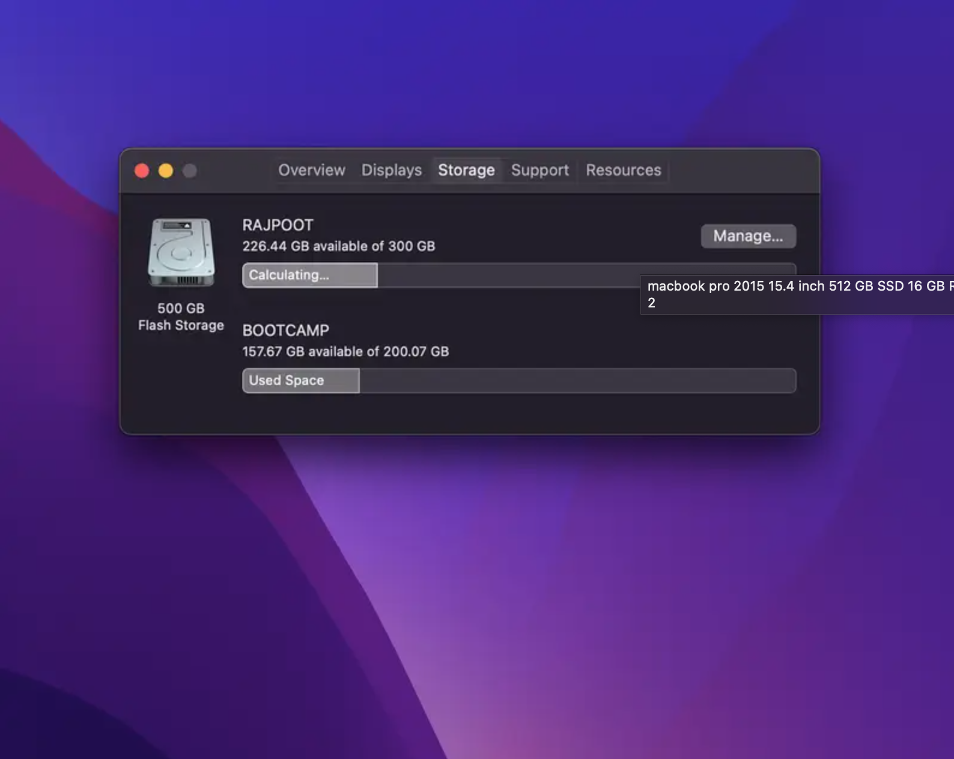
Task: Switch to the Overview tab
Action: (x=311, y=171)
